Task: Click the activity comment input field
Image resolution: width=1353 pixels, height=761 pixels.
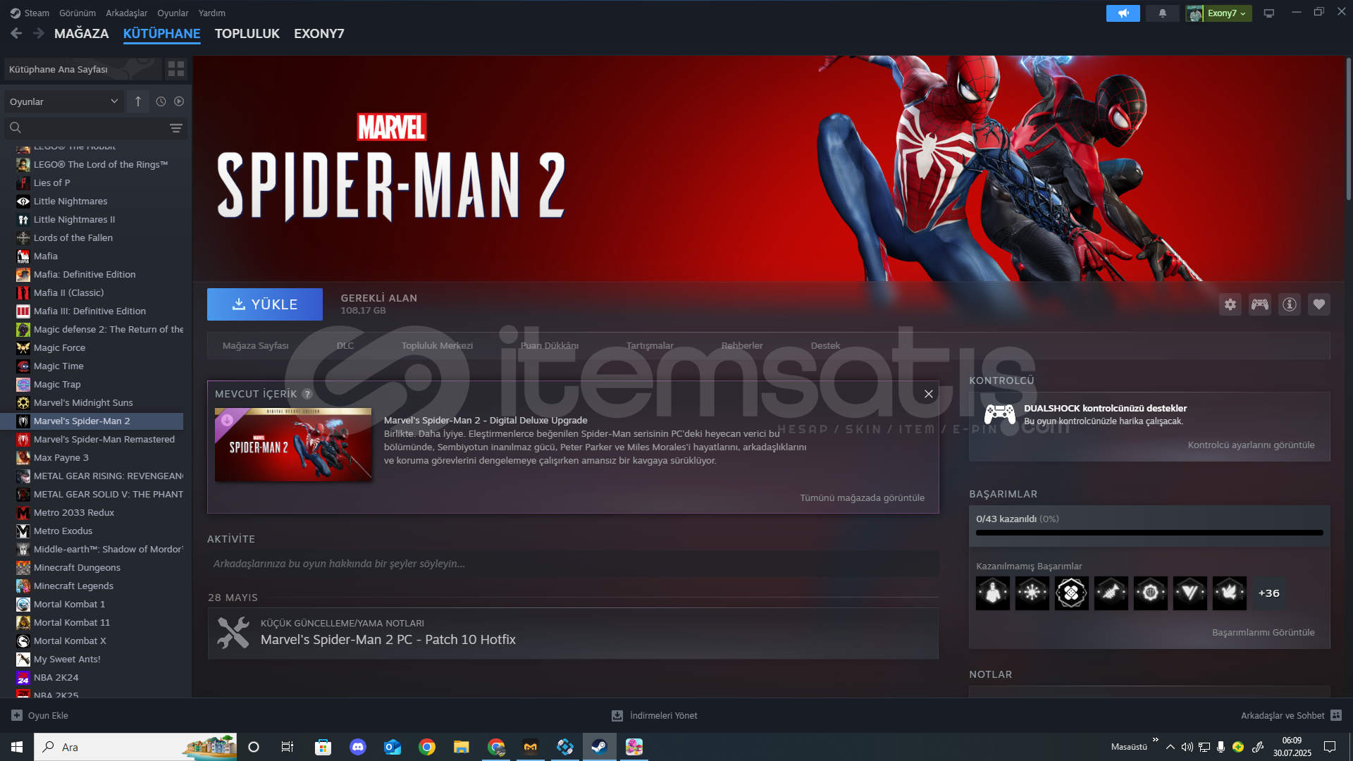Action: [573, 564]
